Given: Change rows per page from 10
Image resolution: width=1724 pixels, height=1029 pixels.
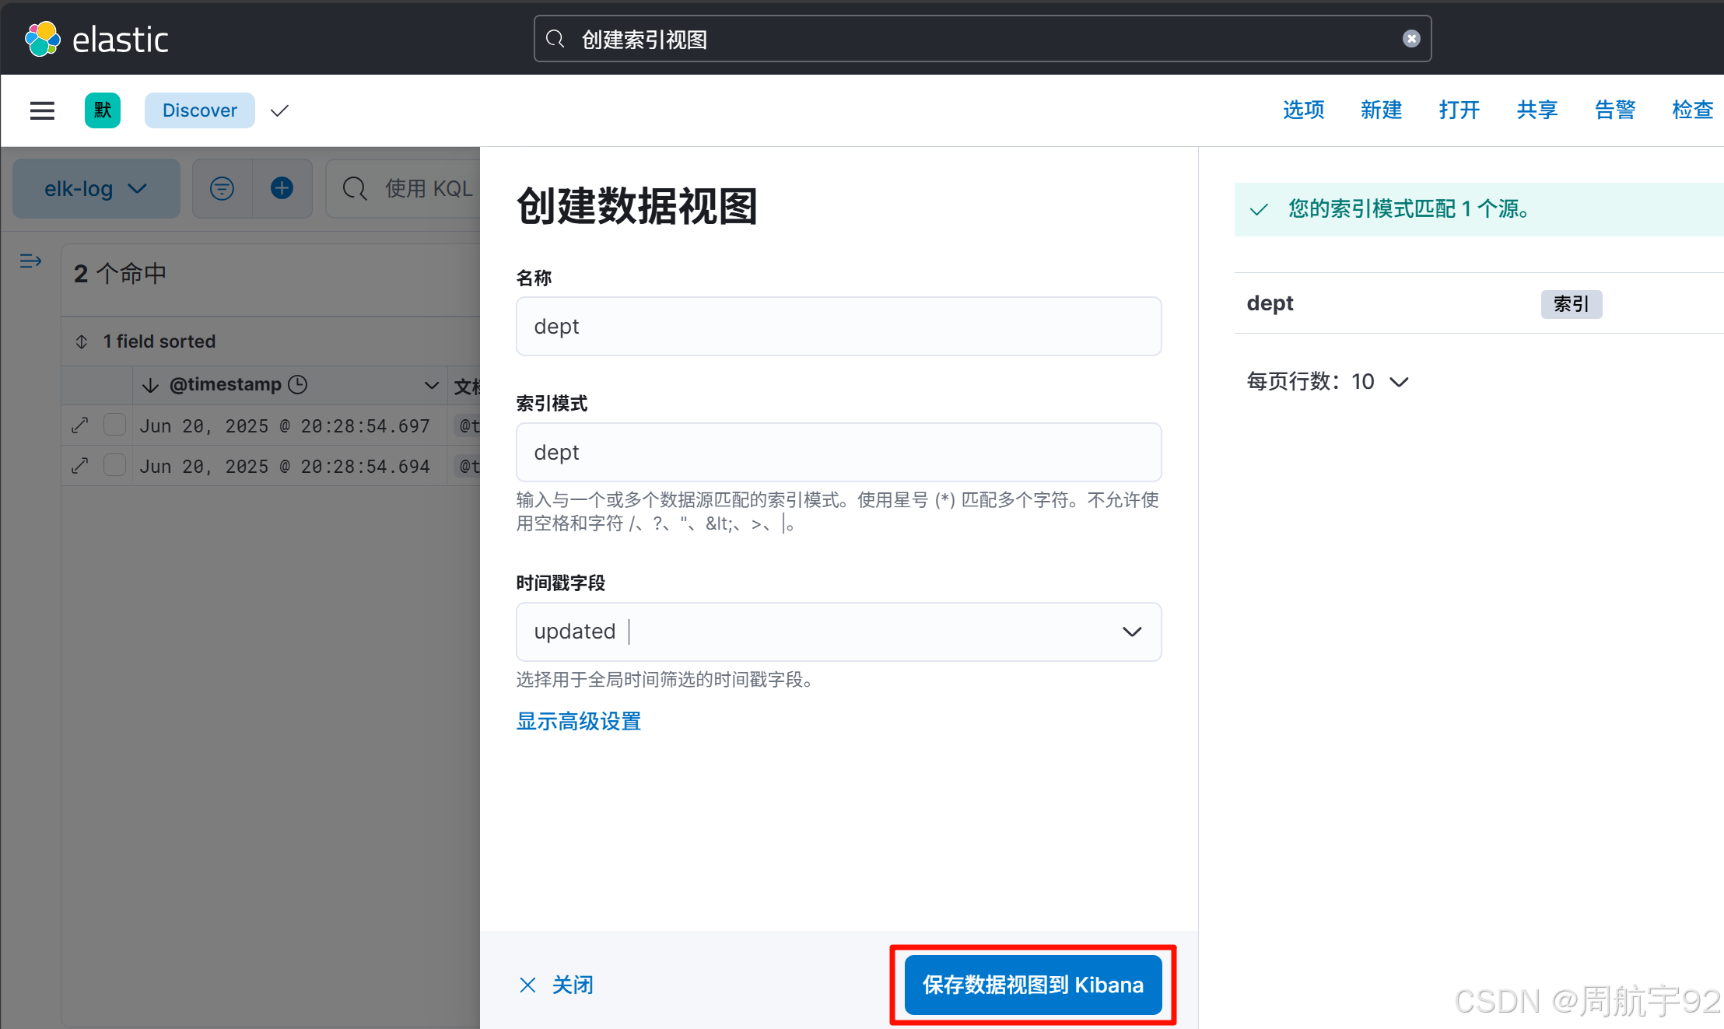Looking at the screenshot, I should point(1327,381).
